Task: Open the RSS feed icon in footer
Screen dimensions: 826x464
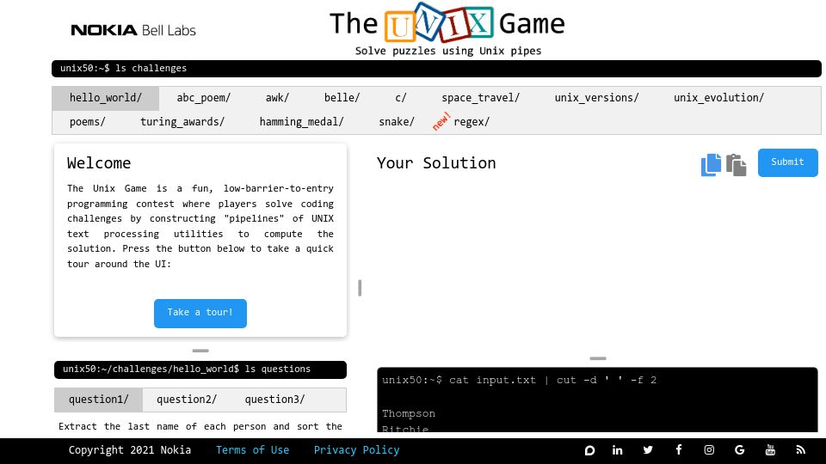Action: [x=801, y=449]
